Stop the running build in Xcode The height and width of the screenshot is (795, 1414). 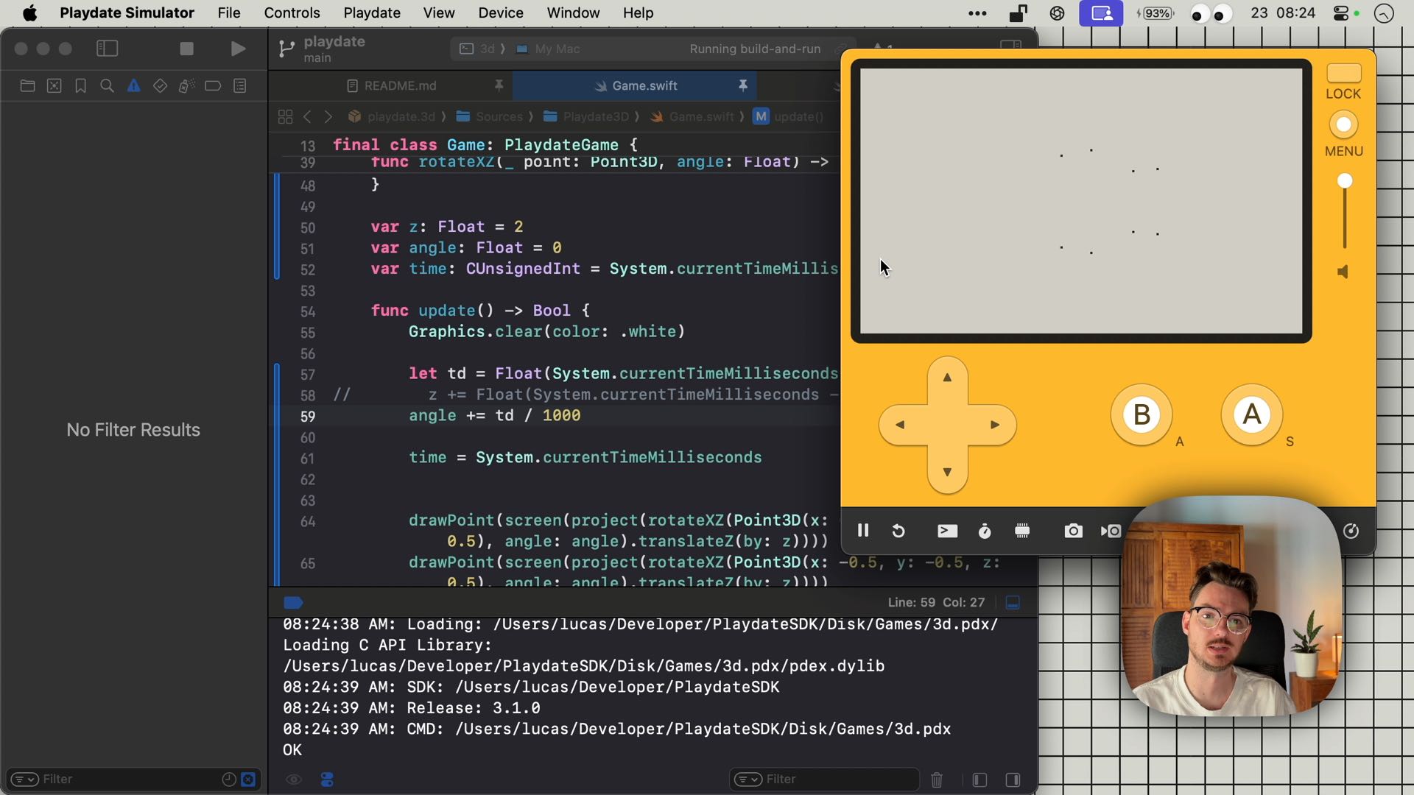pyautogui.click(x=186, y=49)
